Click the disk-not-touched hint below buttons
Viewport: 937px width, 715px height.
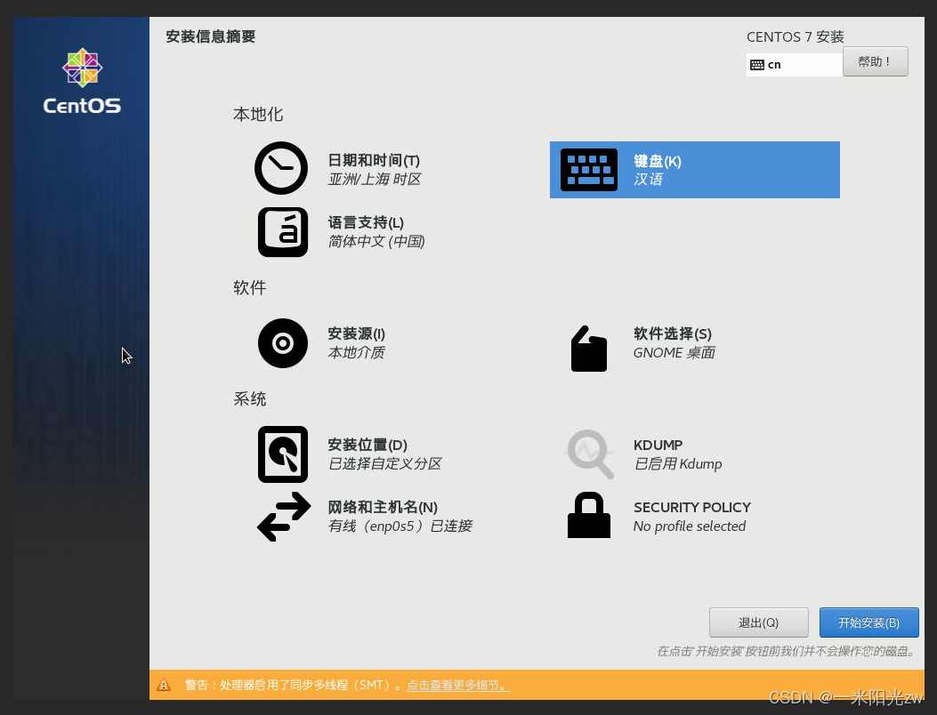pos(787,651)
